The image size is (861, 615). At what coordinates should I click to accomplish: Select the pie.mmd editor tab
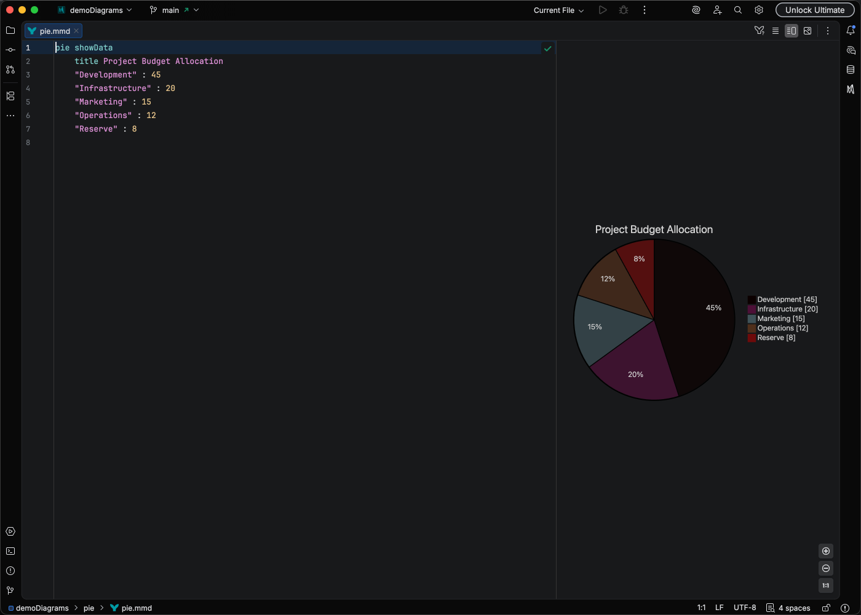point(54,31)
